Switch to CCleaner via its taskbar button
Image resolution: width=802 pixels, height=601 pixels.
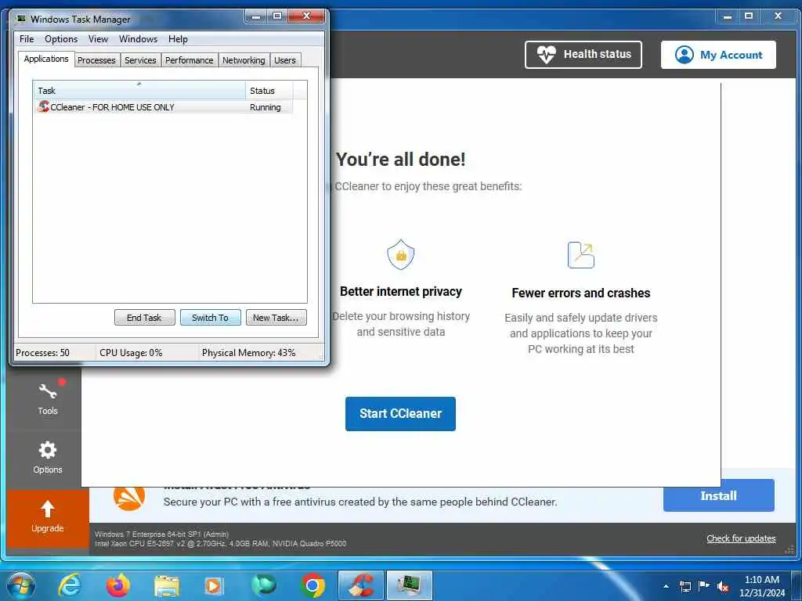361,585
